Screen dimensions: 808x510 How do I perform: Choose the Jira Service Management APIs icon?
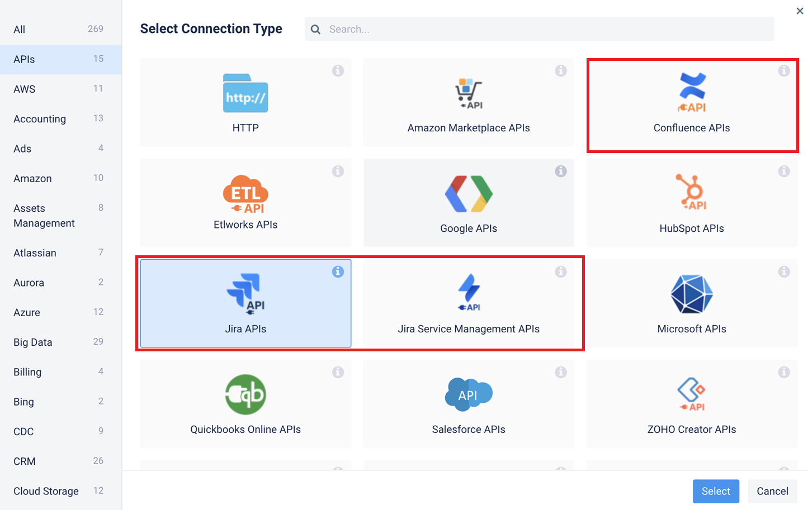469,292
